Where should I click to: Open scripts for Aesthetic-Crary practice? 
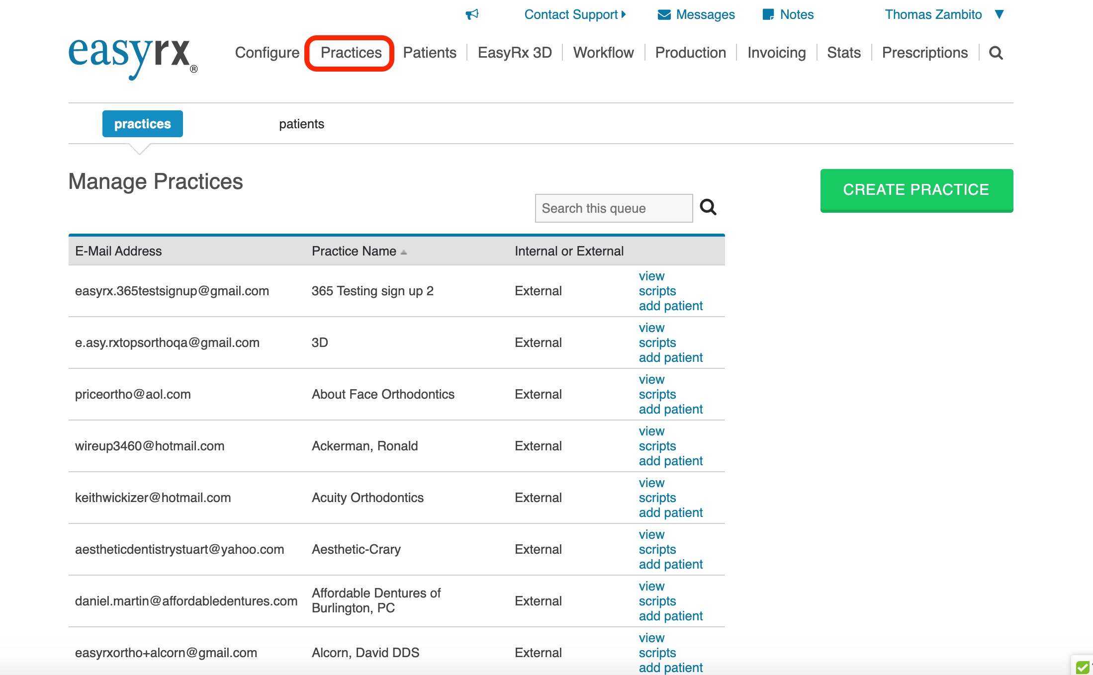657,549
